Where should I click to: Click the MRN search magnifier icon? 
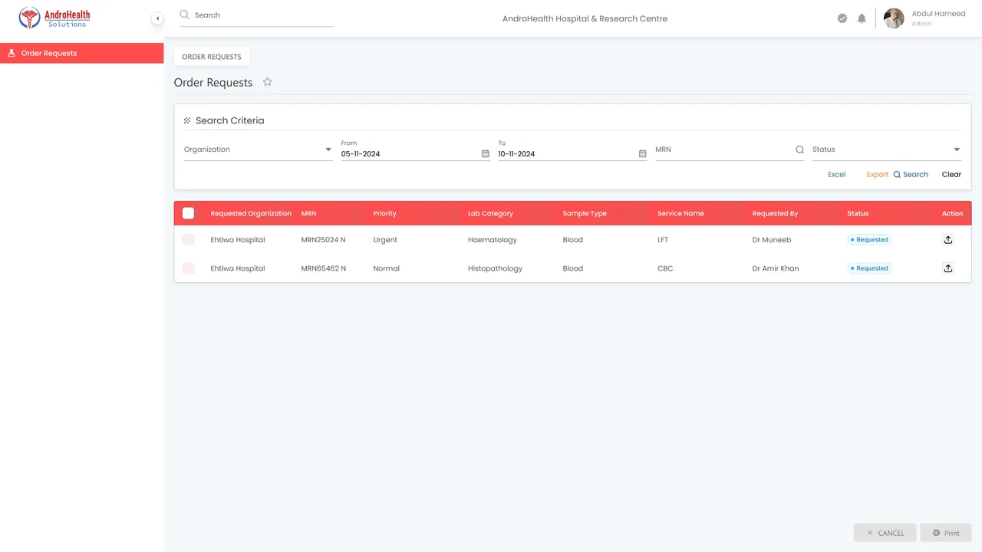pos(799,149)
